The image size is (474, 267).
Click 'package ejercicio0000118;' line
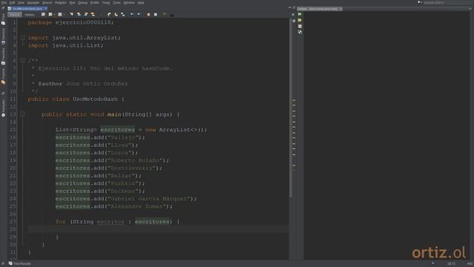[71, 22]
